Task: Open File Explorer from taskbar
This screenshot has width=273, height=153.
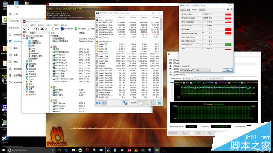Action: (x=73, y=150)
